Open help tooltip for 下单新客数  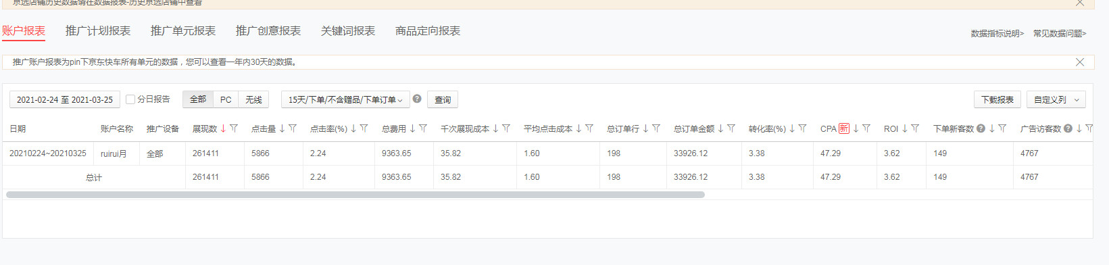pyautogui.click(x=981, y=128)
